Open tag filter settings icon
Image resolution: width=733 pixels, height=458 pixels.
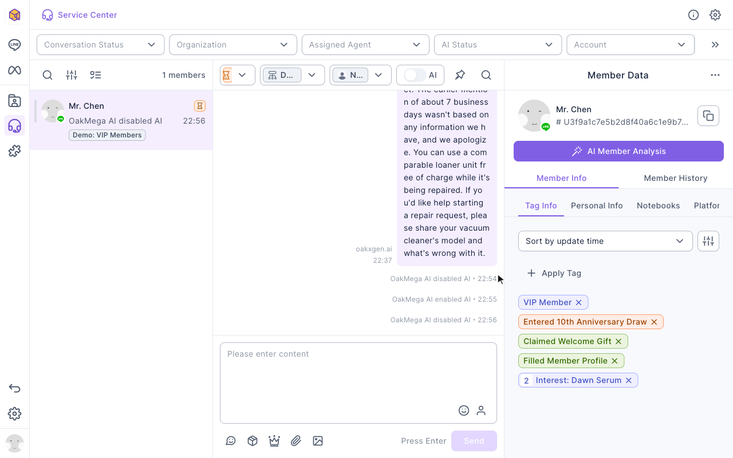click(708, 241)
